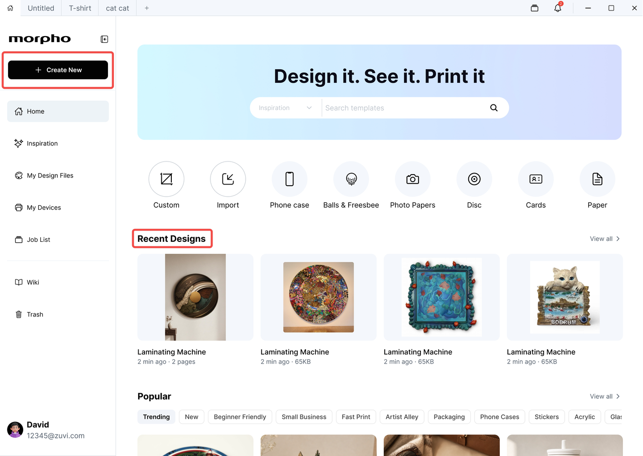The image size is (643, 456).
Task: Click the Custom size icon
Action: pos(166,179)
